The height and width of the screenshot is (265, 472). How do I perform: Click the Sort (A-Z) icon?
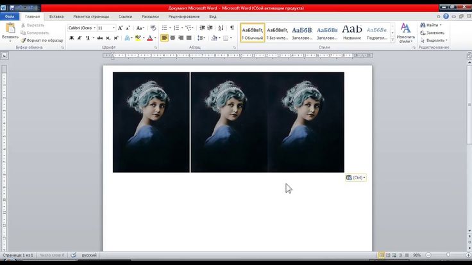pos(221,28)
